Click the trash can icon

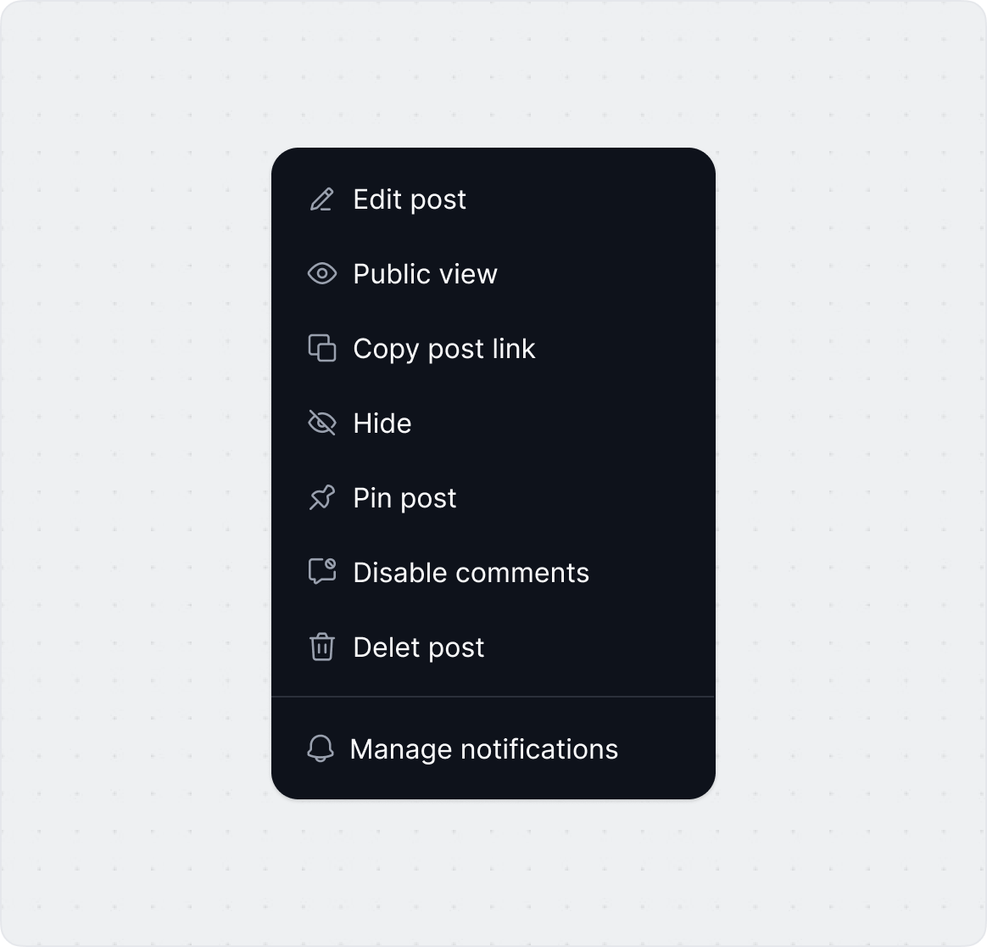[321, 647]
